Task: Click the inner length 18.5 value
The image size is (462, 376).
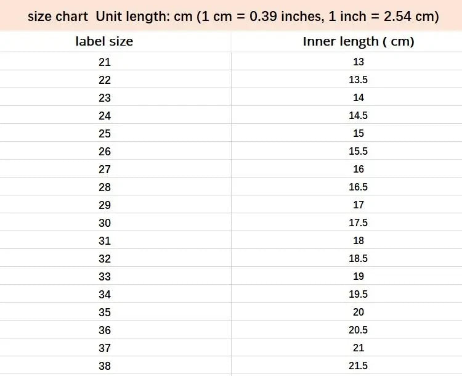Action: click(359, 258)
